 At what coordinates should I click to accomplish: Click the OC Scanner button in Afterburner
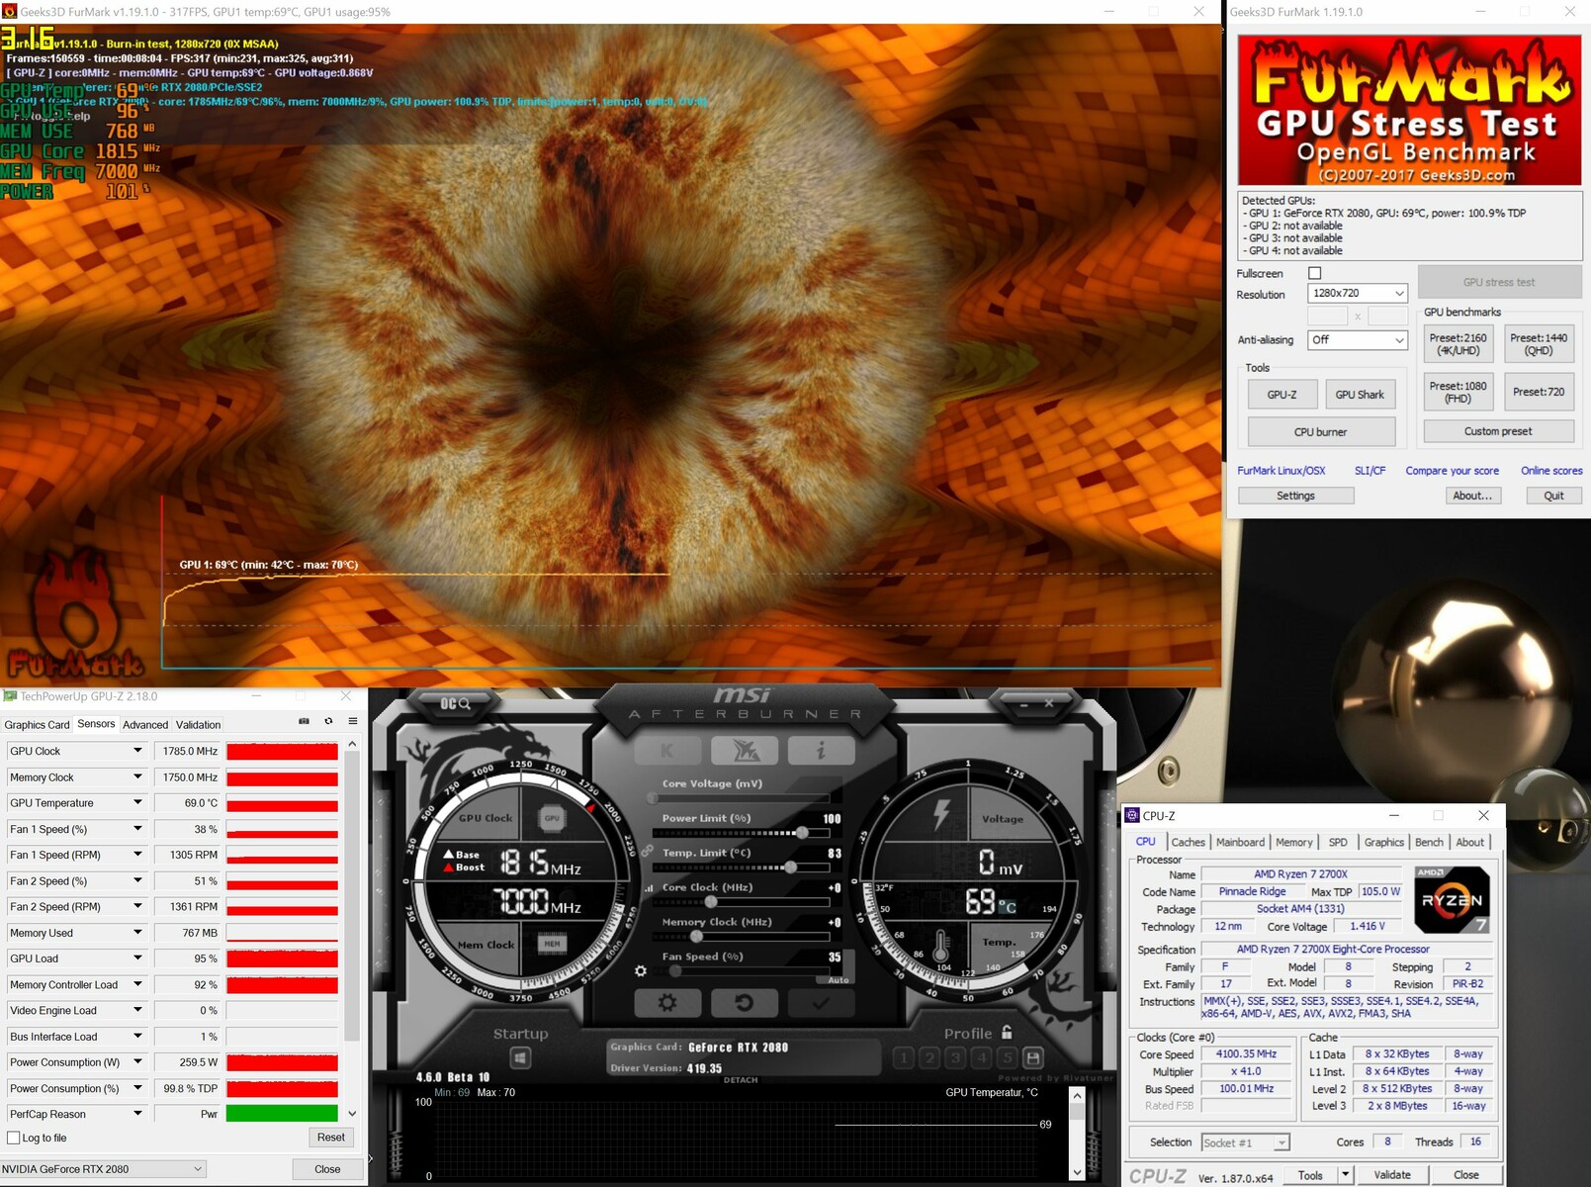point(456,703)
